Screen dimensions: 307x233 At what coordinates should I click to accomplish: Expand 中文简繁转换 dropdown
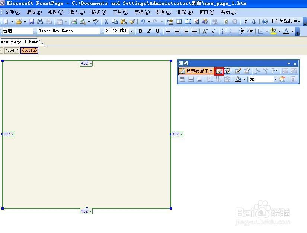pos(299,22)
